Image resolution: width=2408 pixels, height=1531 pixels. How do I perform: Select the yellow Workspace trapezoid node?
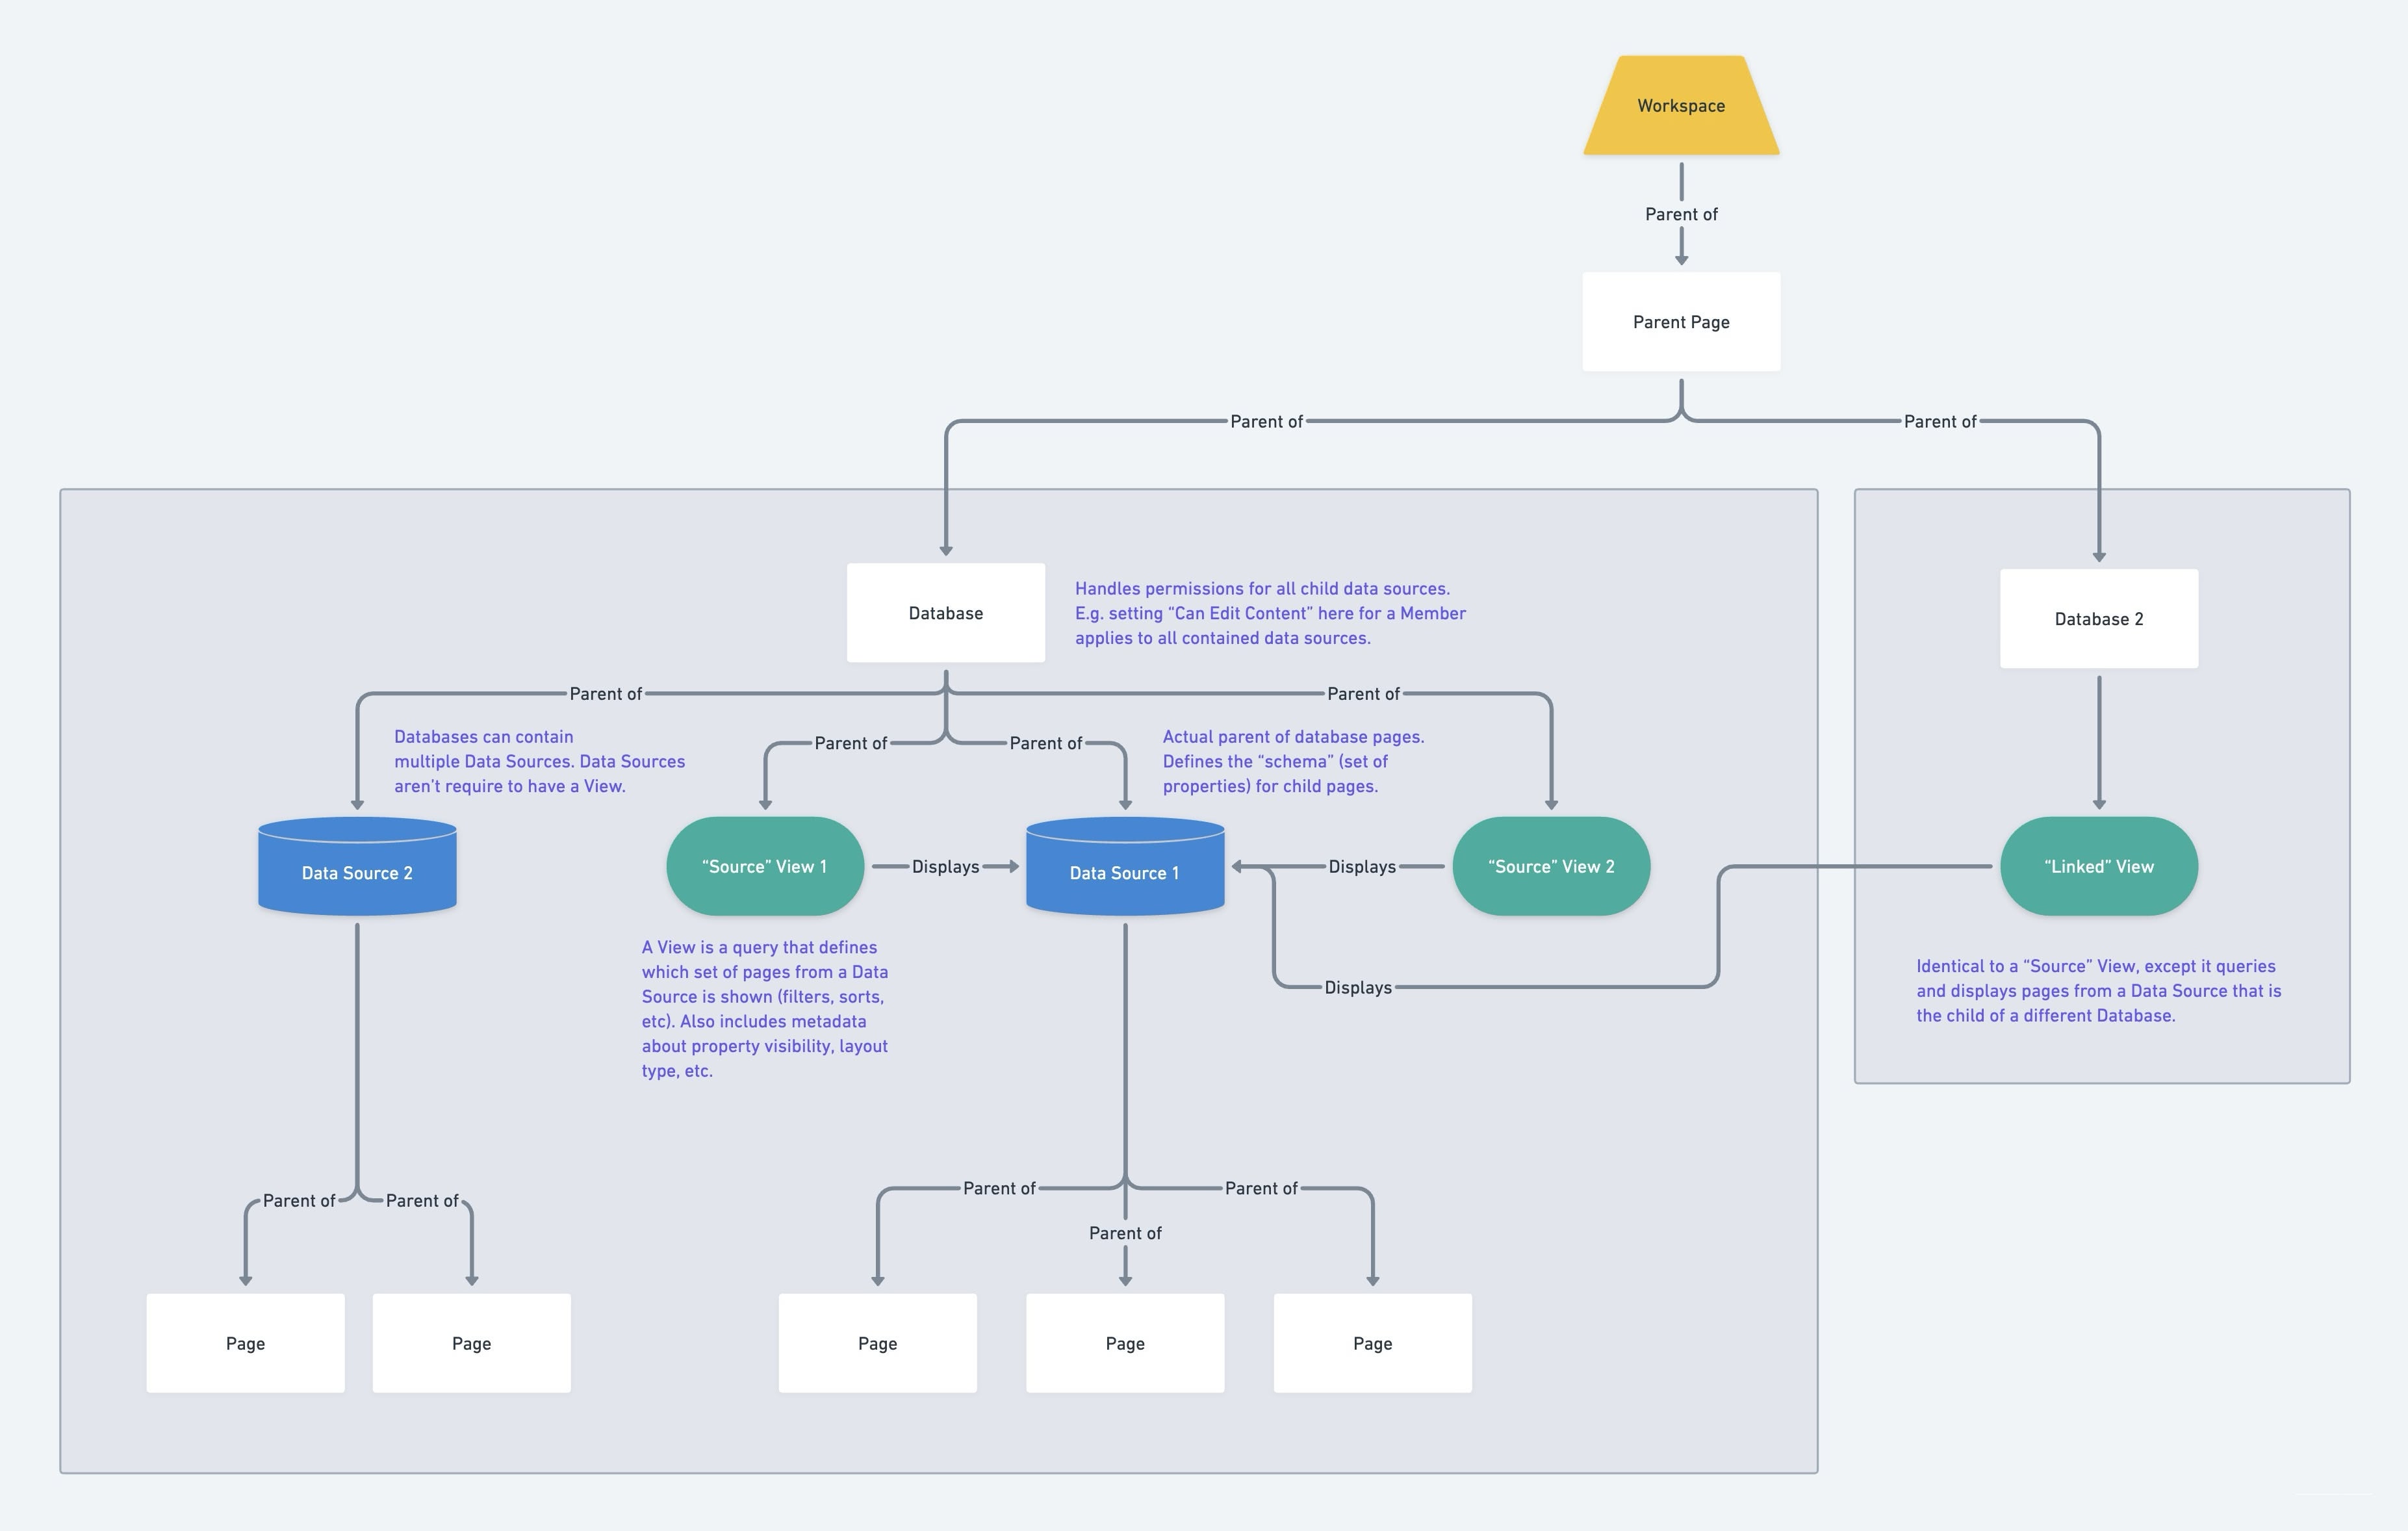click(1681, 105)
